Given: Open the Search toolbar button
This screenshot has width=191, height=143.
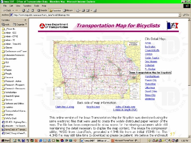Looking at the screenshot, I should (x=42, y=10).
